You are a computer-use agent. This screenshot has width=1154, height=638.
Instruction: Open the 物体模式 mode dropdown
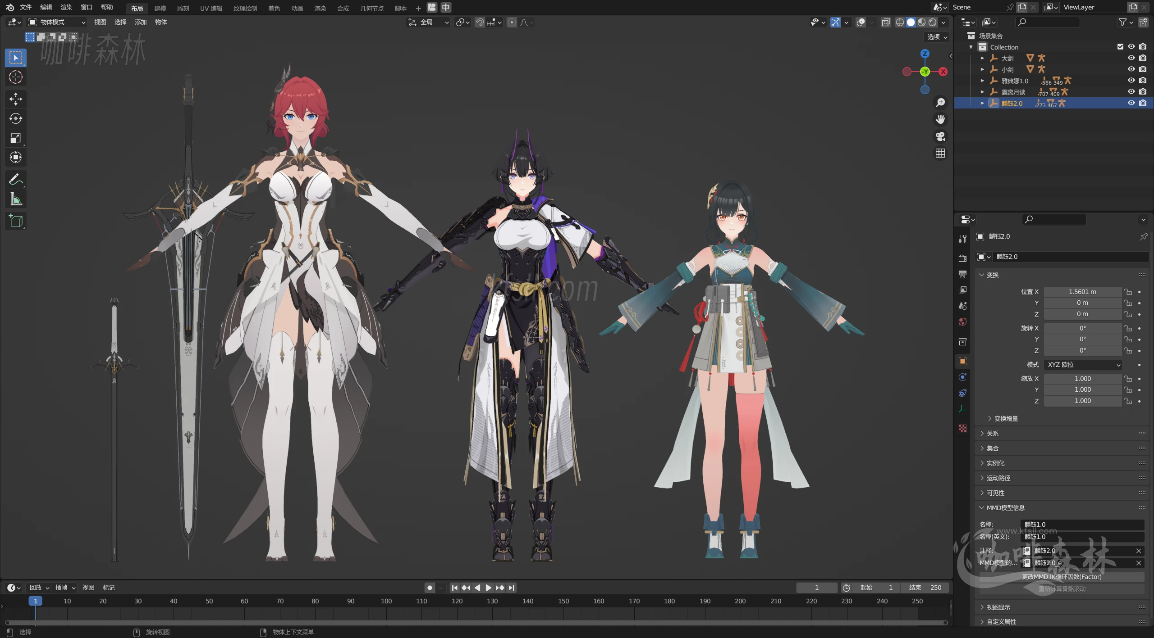pyautogui.click(x=57, y=22)
